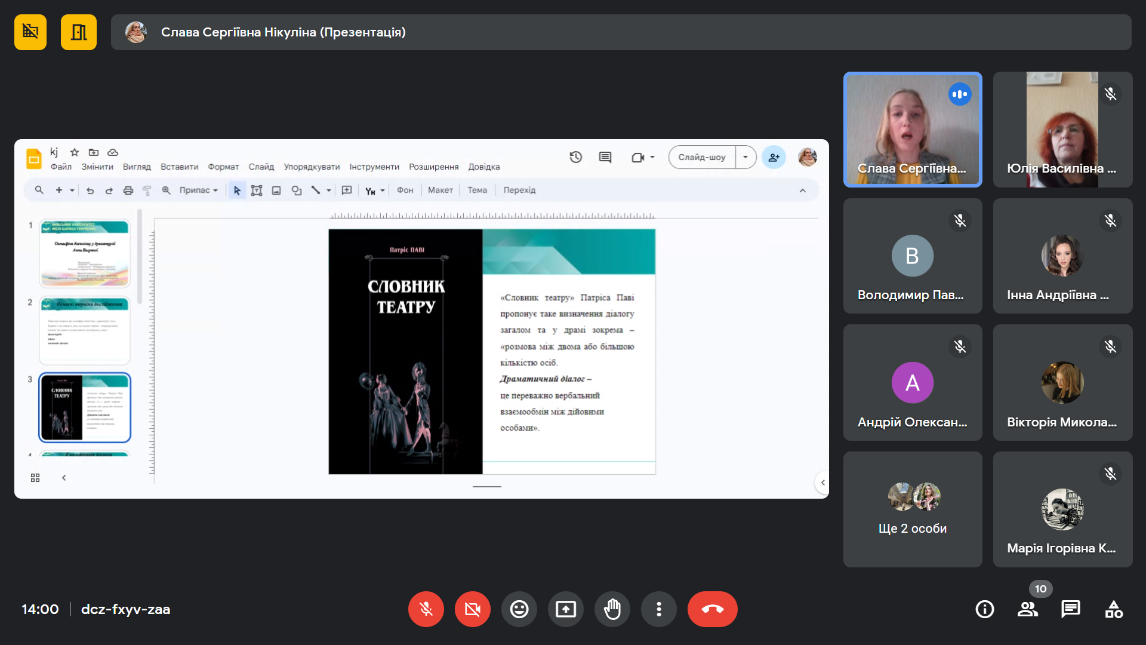Screen dimensions: 1146x645
Task: Open emoji reactions panel
Action: [519, 609]
